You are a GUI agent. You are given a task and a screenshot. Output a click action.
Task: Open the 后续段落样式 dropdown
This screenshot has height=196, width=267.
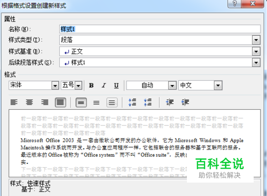pyautogui.click(x=256, y=63)
